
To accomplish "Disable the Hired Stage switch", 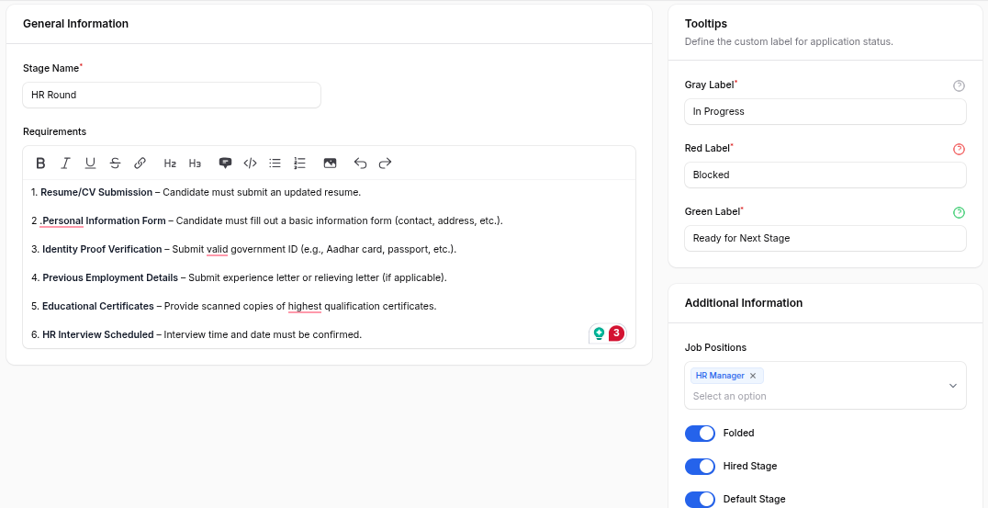I will (x=700, y=467).
